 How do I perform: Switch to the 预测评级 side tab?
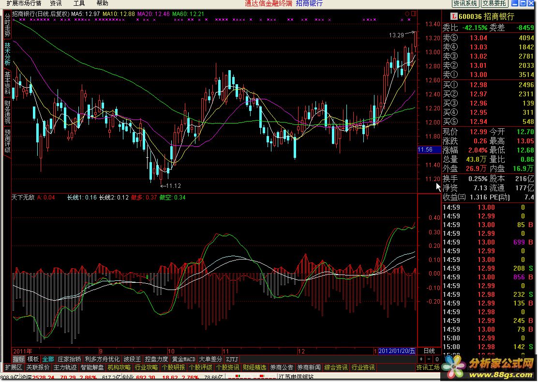pos(7,141)
